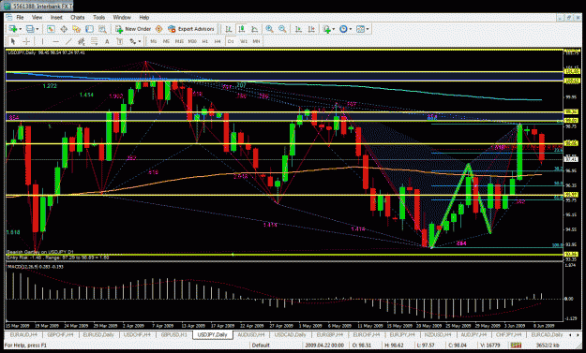Toggle the Market Watch window icon
586x353 pixels.
pos(51,29)
